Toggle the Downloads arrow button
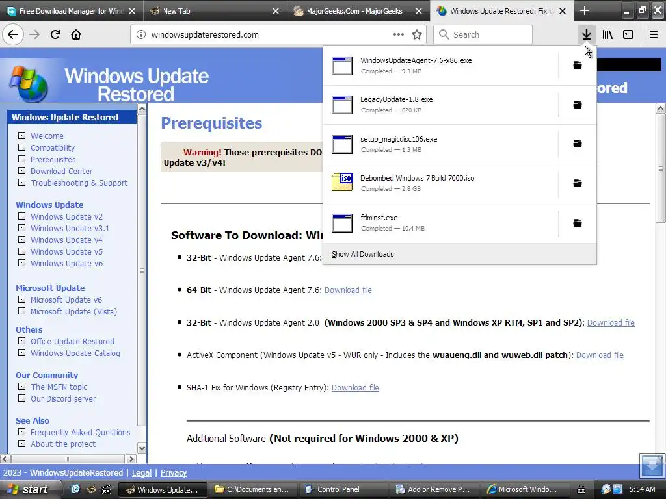 [x=587, y=35]
